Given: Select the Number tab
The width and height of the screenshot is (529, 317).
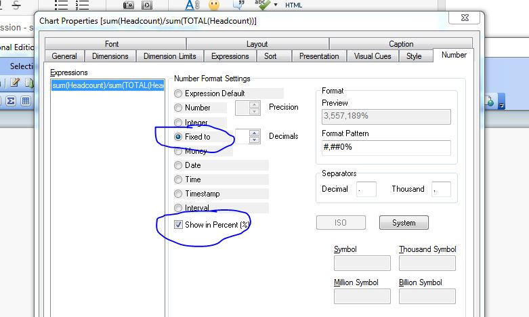Looking at the screenshot, I should [454, 55].
